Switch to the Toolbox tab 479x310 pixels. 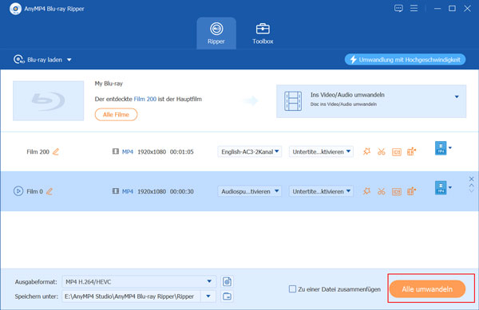point(263,33)
